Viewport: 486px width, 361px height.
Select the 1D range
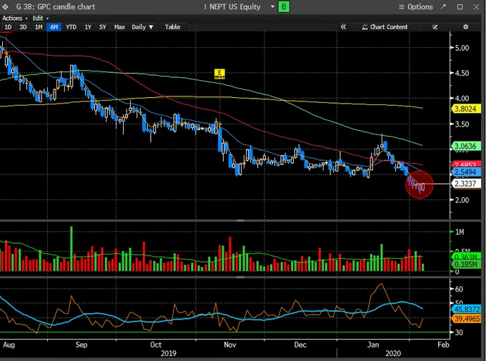8,27
